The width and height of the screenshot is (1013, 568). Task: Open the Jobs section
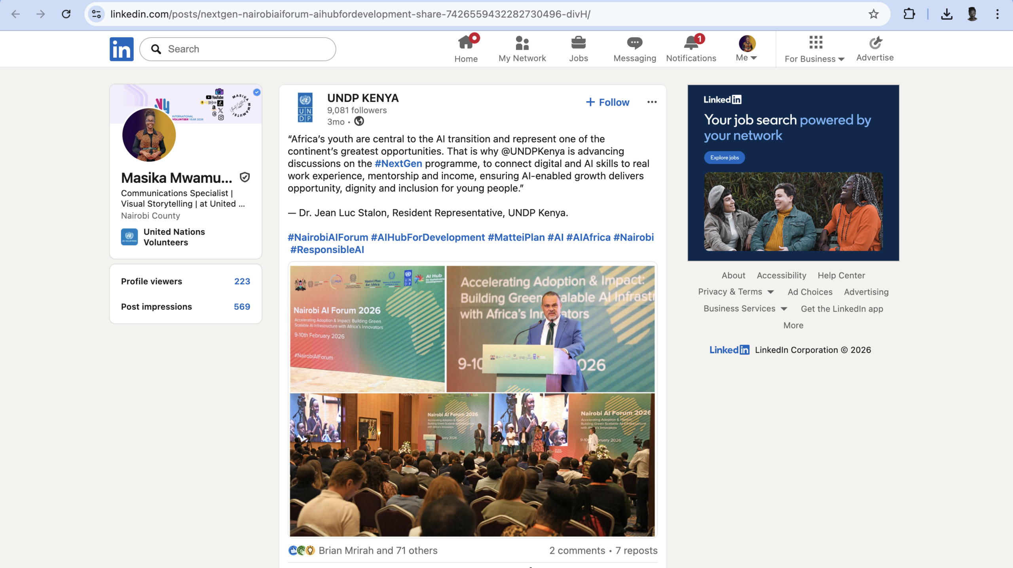coord(579,49)
